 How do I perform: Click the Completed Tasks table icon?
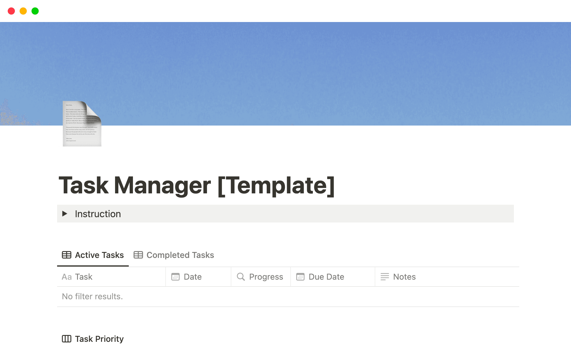(x=139, y=255)
